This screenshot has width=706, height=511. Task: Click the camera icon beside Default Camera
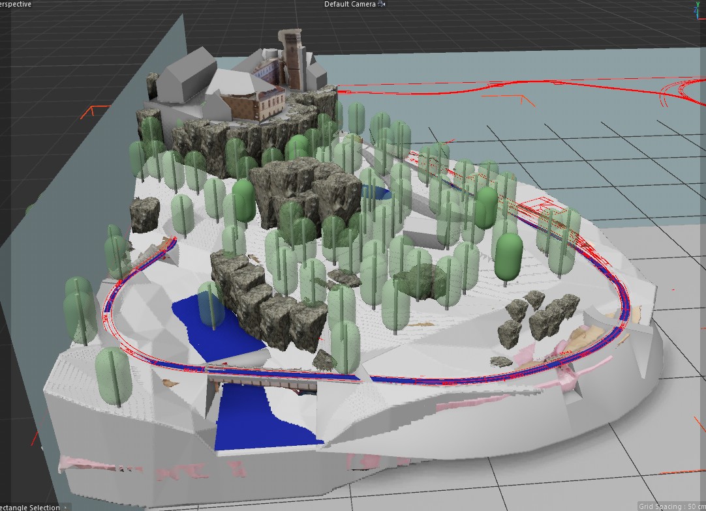[382, 4]
